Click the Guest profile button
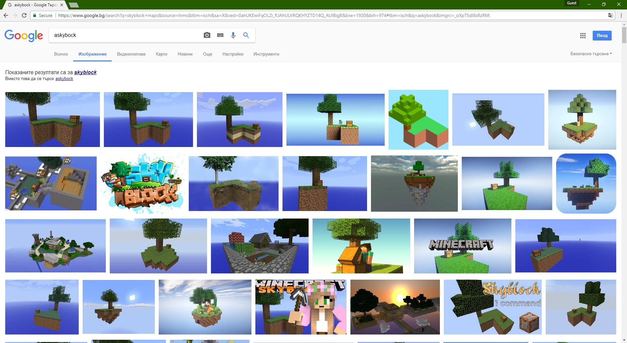 pyautogui.click(x=572, y=3)
